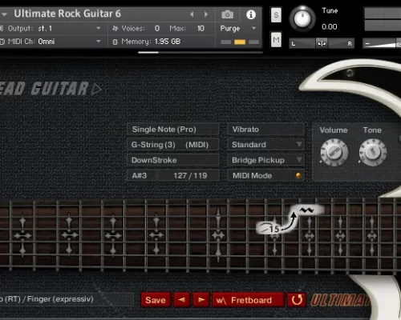
Task: Click the Tune value 0.00
Action: (330, 27)
